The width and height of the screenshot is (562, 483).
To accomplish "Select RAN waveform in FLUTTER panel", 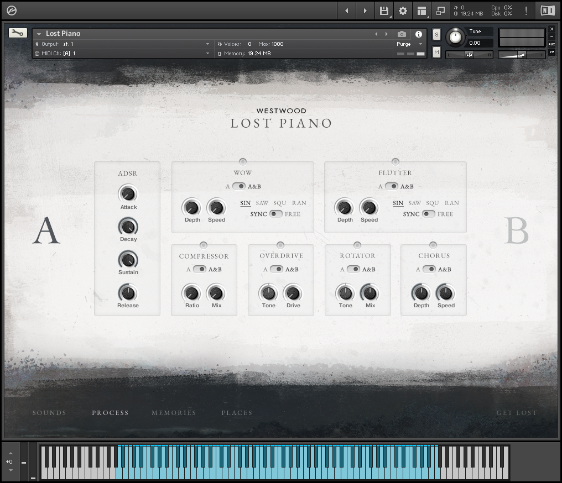I will pyautogui.click(x=451, y=203).
